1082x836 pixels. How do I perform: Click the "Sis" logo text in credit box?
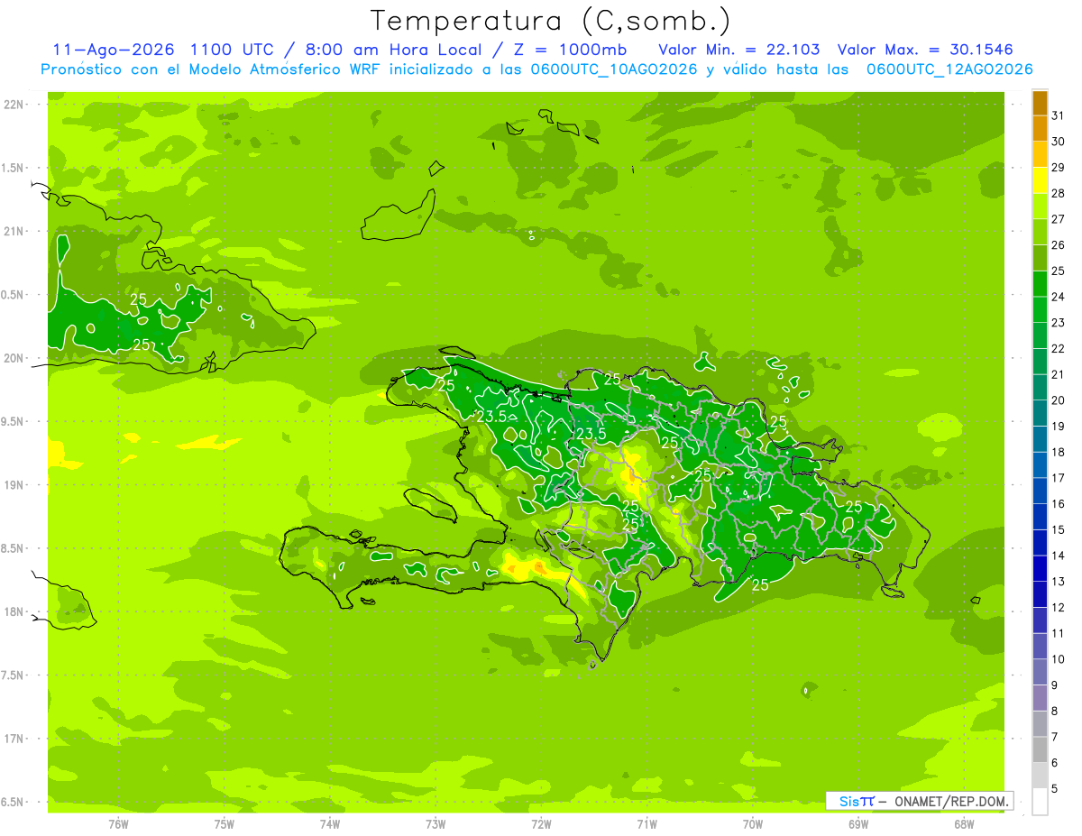coord(850,801)
